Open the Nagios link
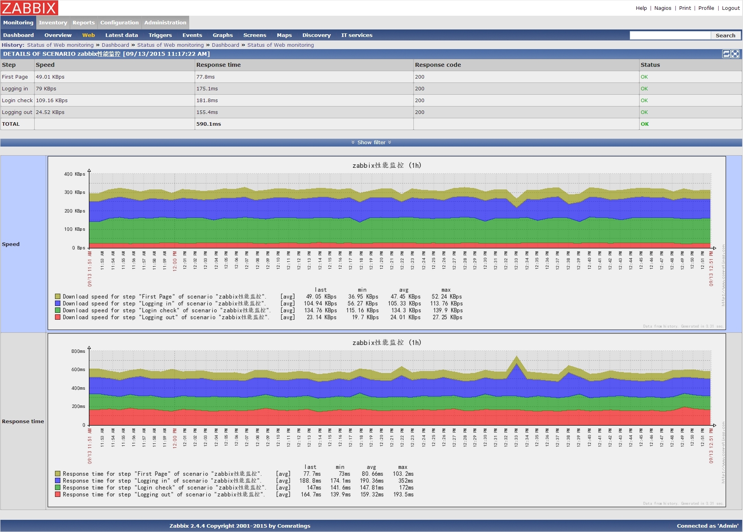 point(663,8)
